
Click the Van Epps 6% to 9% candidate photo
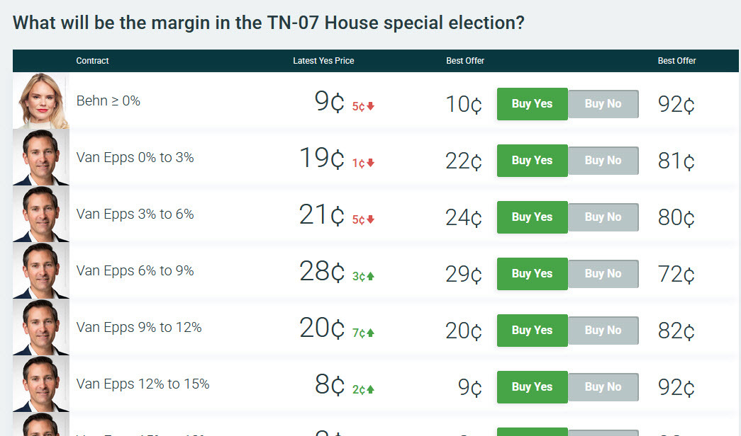click(40, 270)
